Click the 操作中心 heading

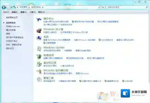pyautogui.click(x=49, y=18)
